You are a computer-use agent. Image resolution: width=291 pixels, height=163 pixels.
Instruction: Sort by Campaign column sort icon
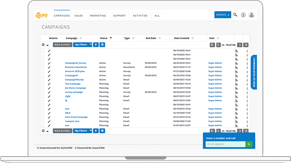point(81,38)
